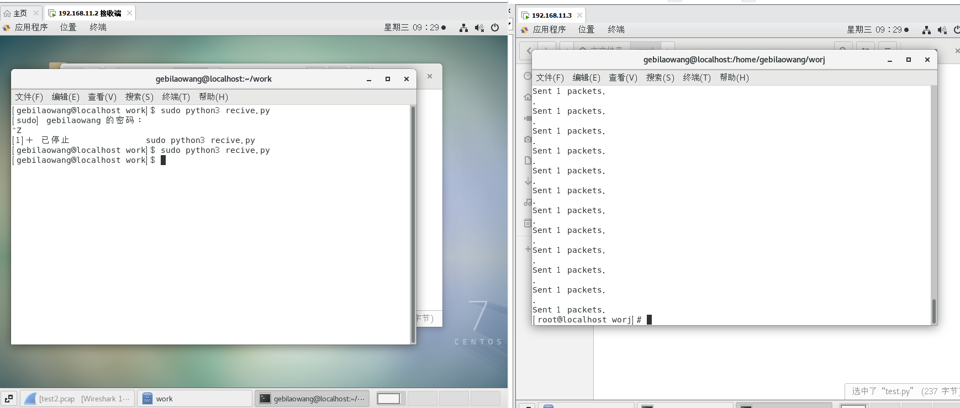This screenshot has width=960, height=408.
Task: Switch to gebilaowang@localhost terminal taskbar entry
Action: [x=312, y=399]
